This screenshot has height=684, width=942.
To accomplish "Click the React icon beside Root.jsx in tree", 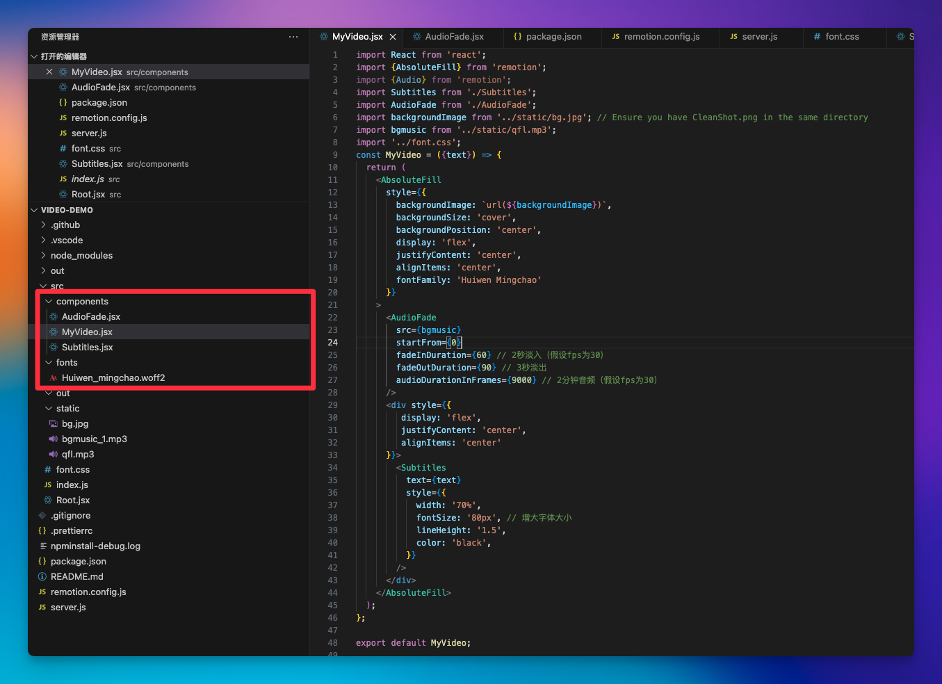I will pyautogui.click(x=48, y=500).
